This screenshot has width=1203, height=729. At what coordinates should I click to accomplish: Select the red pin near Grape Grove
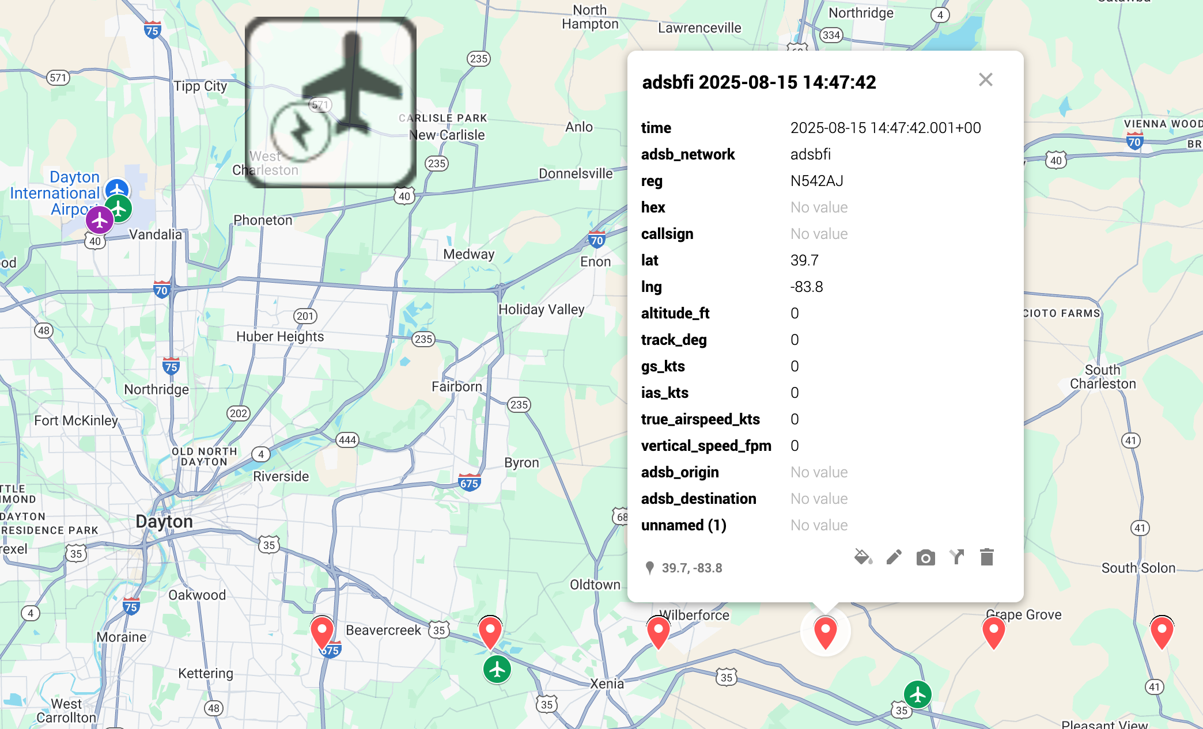tap(993, 631)
